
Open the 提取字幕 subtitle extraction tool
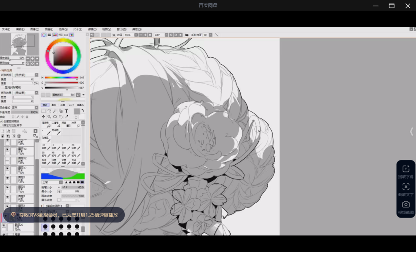(405, 171)
